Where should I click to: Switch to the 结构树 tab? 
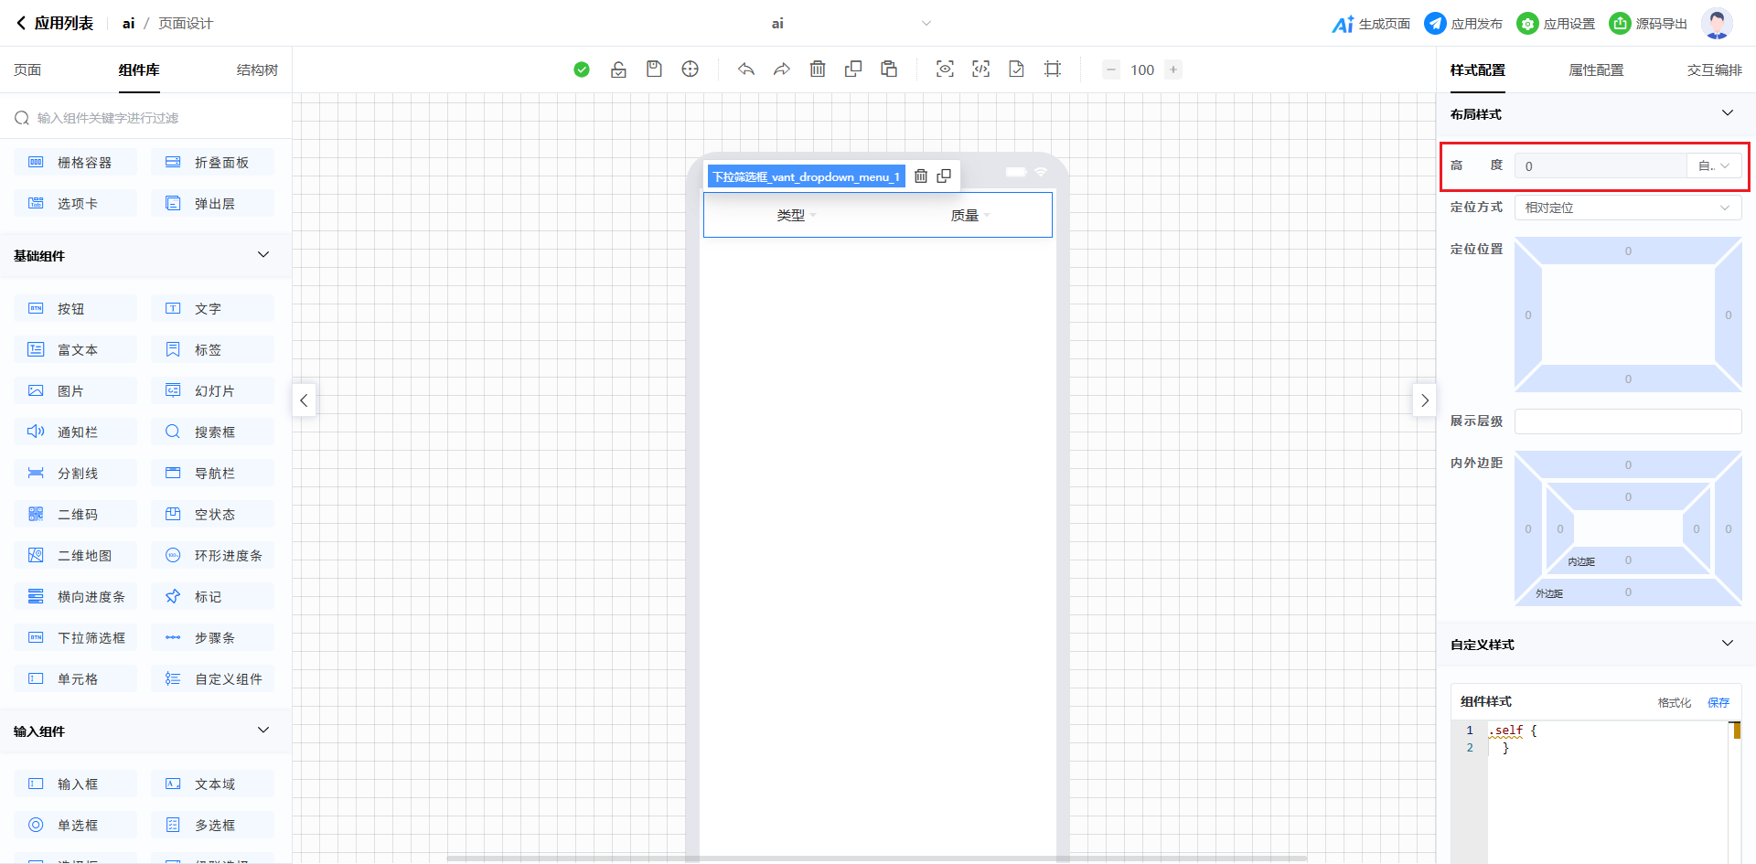257,70
